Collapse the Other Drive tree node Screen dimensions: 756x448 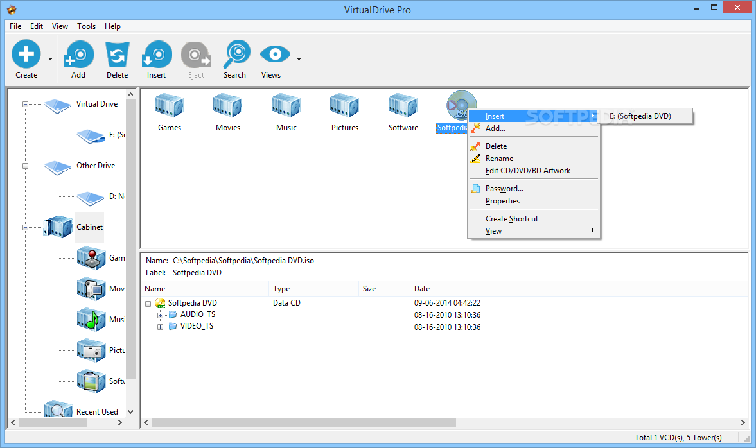25,166
